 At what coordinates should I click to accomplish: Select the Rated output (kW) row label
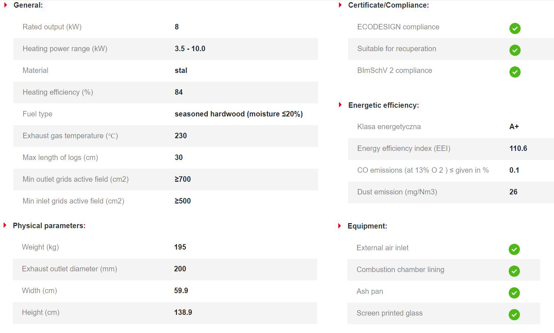click(x=52, y=27)
